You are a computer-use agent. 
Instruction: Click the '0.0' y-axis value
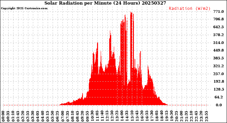pyautogui.click(x=219, y=105)
